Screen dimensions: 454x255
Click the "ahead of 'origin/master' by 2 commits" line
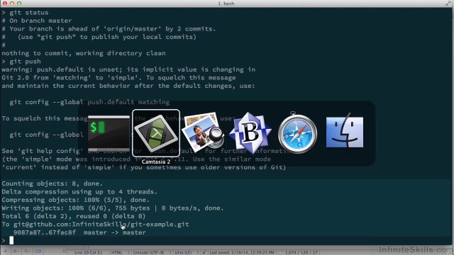(109, 28)
